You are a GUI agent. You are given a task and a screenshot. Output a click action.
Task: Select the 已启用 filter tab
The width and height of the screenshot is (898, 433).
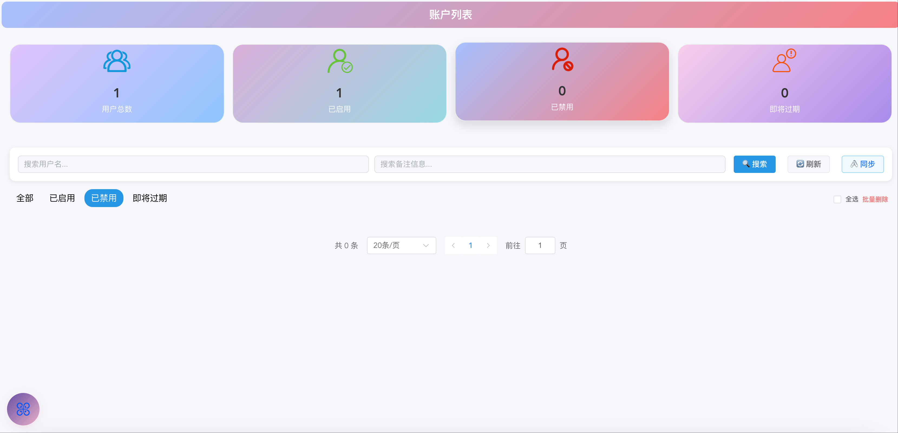[62, 198]
